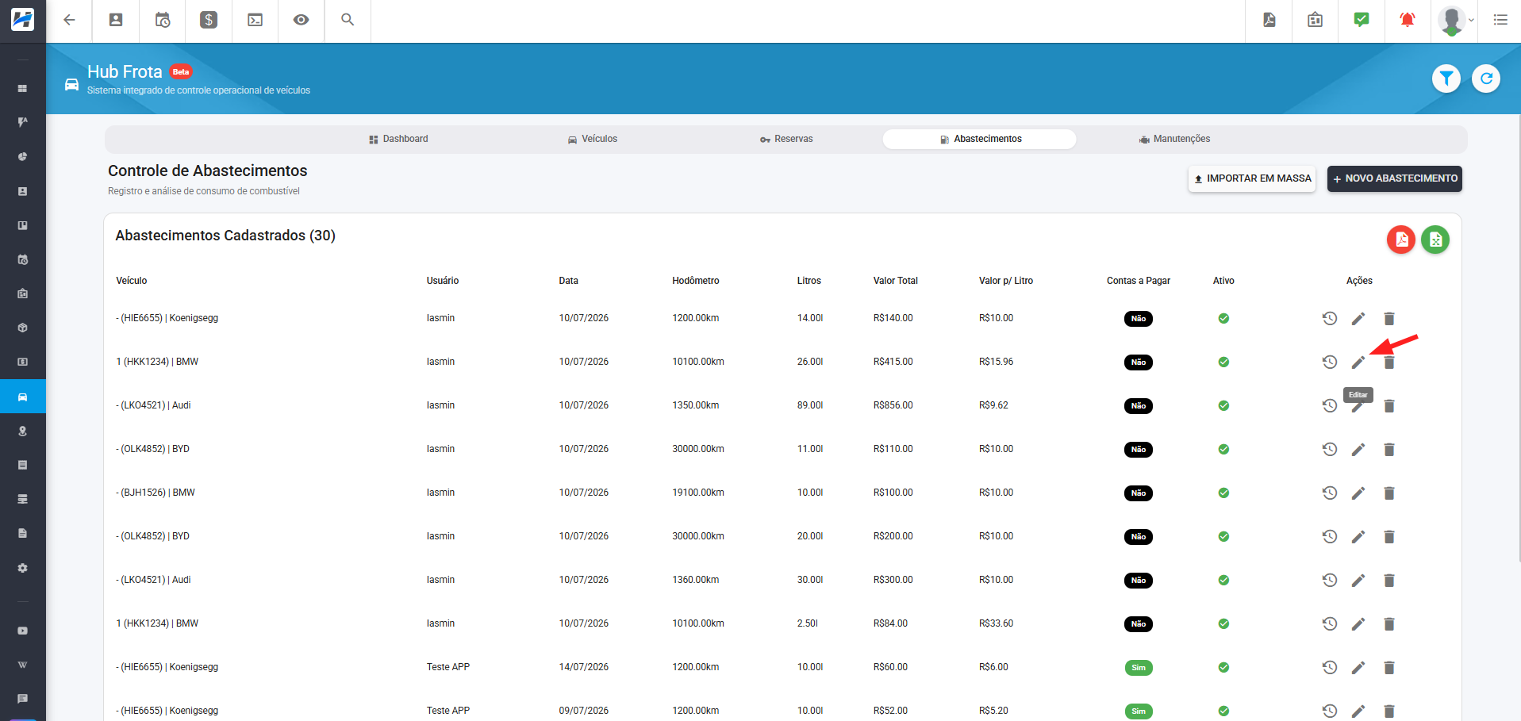Screen dimensions: 1521x721
Task: Export the list as PDF with red icon
Action: [1401, 240]
